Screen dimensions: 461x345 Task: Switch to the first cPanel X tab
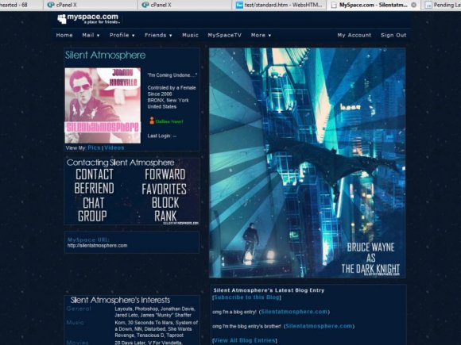click(x=91, y=5)
